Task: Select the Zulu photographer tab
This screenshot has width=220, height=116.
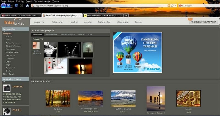Action: [90, 35]
